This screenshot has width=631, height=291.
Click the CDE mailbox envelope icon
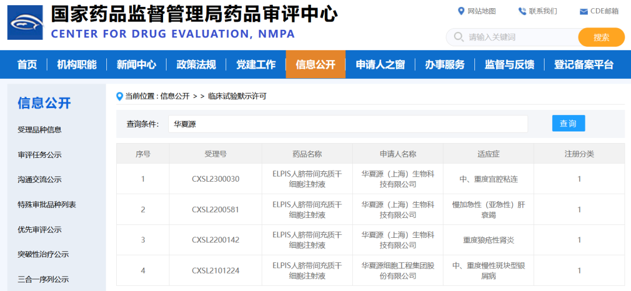pos(584,12)
